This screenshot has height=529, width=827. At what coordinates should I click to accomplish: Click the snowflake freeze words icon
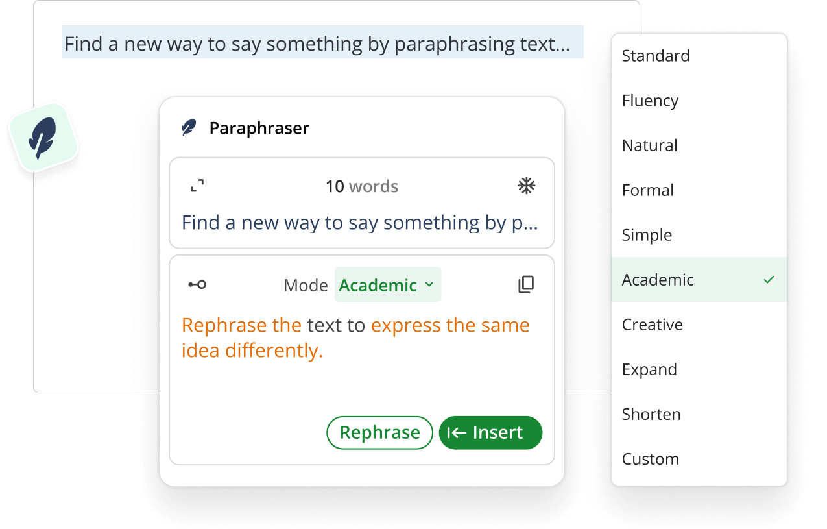point(526,187)
